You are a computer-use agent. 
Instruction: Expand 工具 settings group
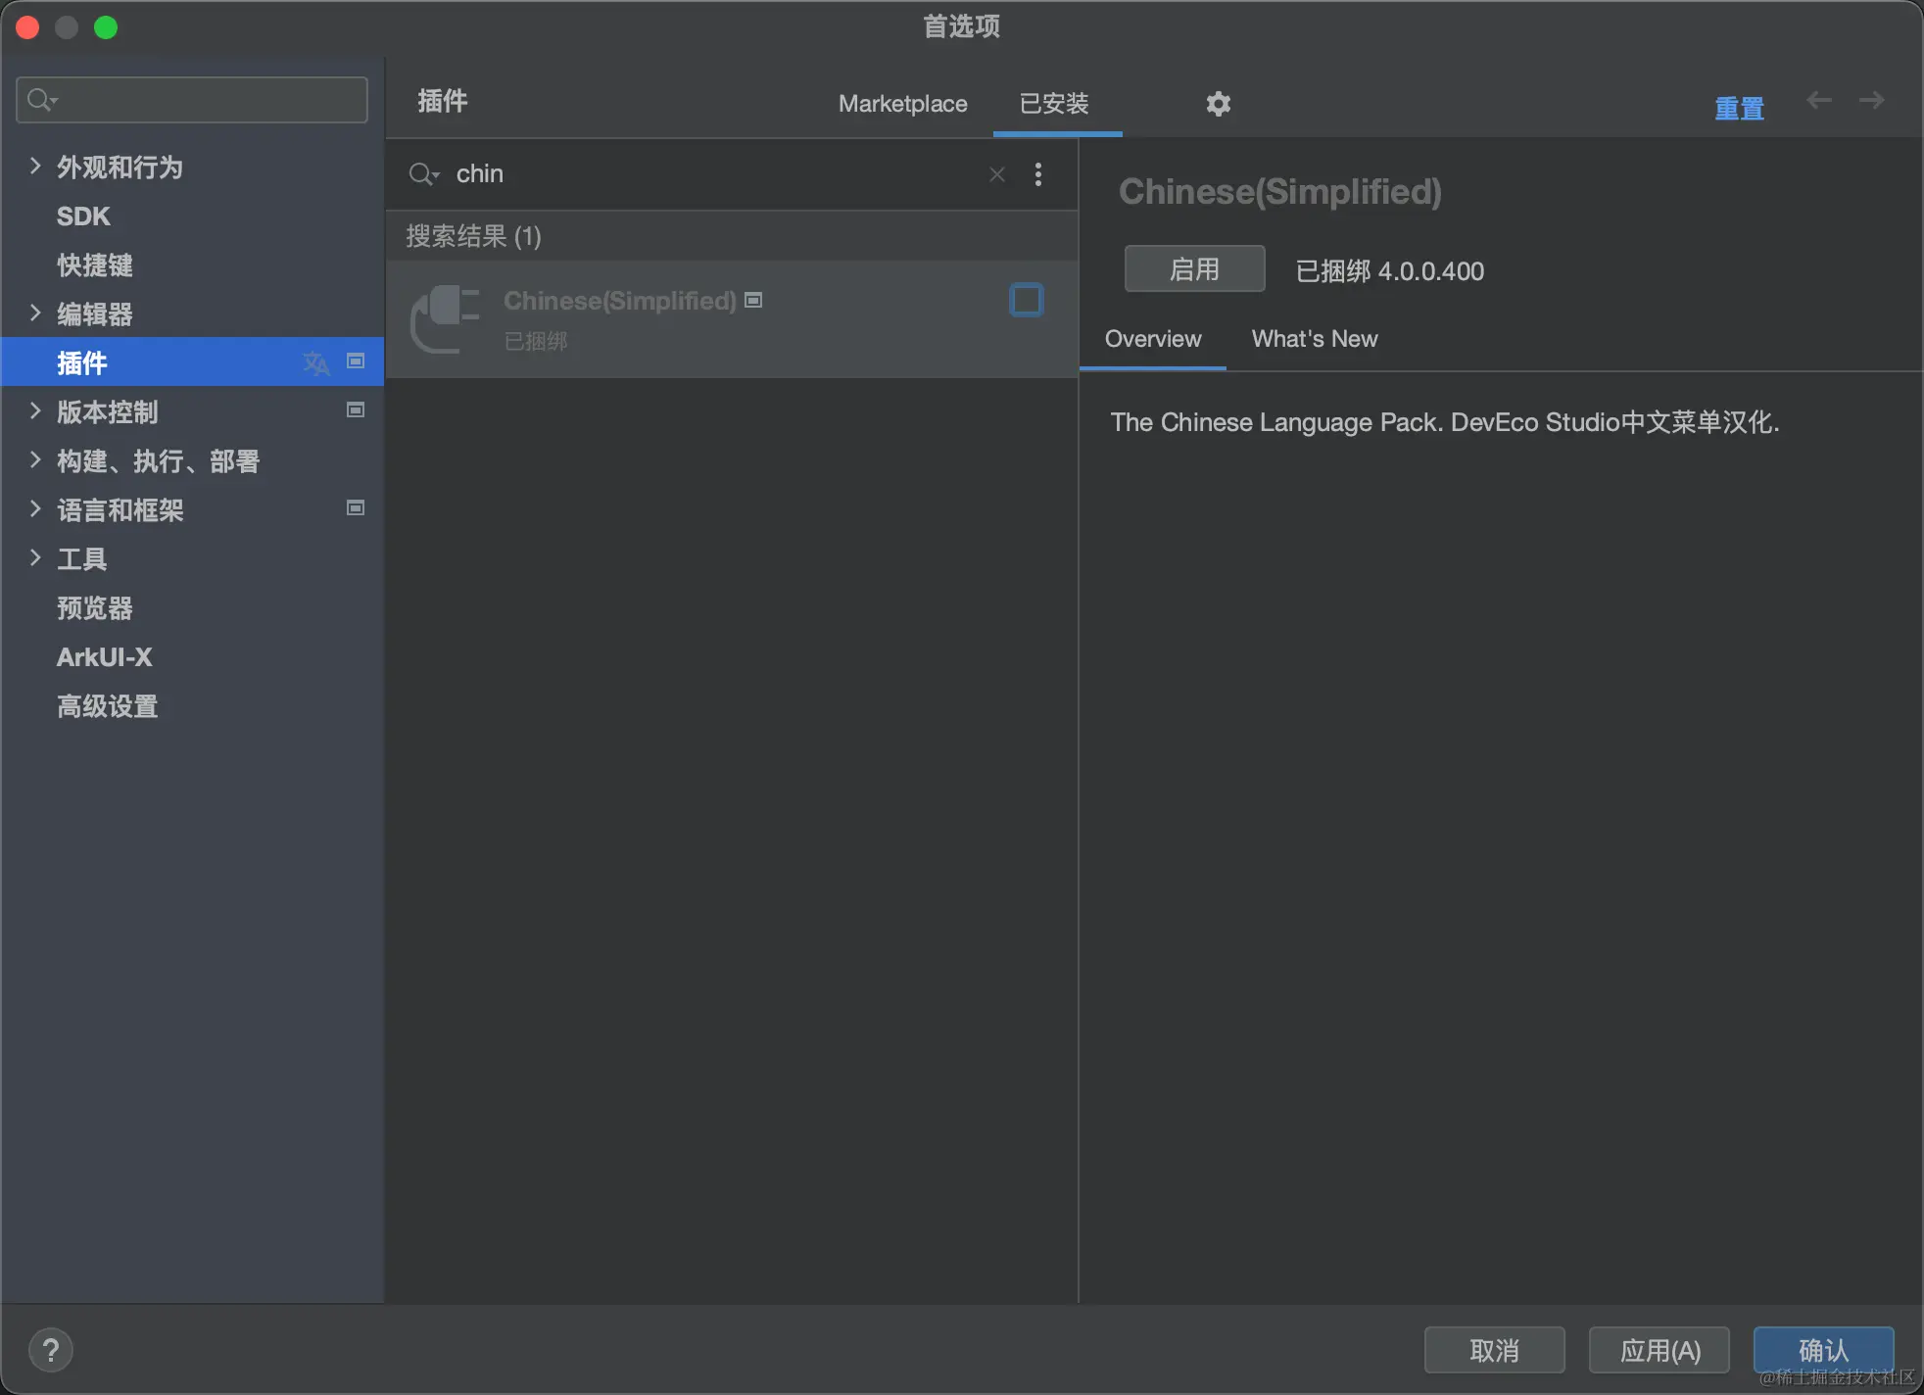tap(35, 557)
